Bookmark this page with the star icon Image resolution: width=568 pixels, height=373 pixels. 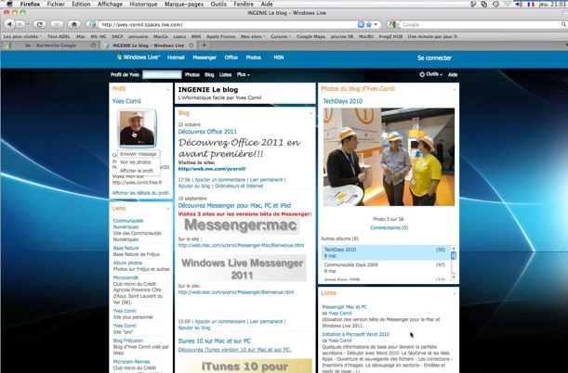click(369, 24)
